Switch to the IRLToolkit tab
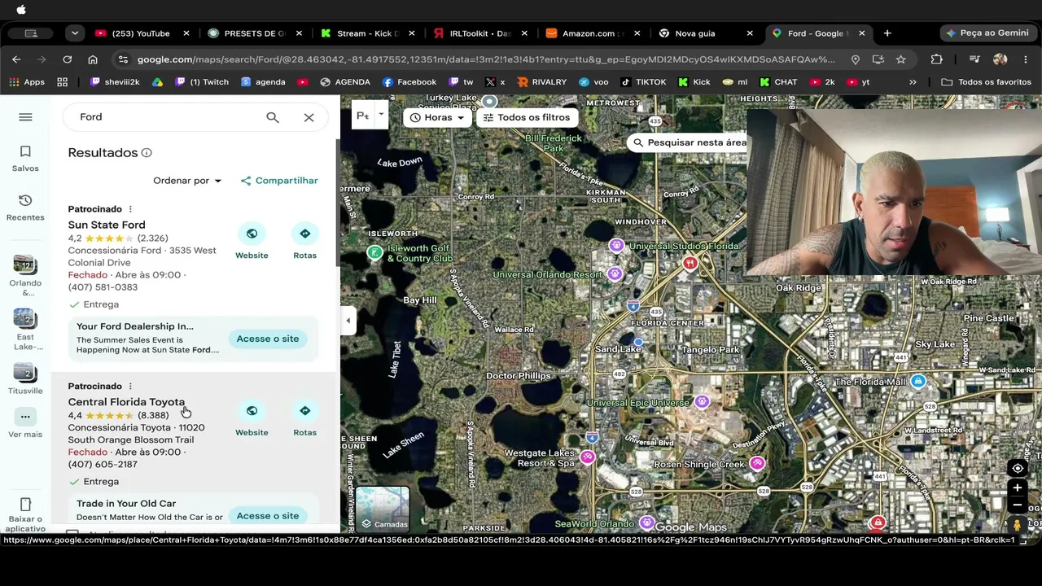This screenshot has width=1042, height=586. click(479, 33)
